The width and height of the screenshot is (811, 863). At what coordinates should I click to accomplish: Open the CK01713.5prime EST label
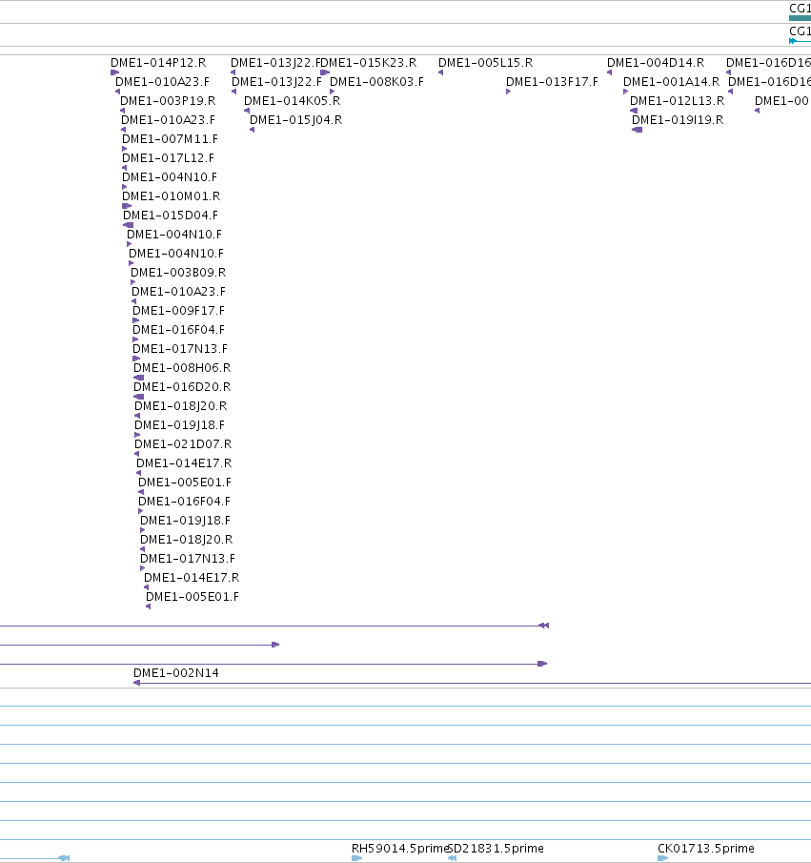point(706,849)
